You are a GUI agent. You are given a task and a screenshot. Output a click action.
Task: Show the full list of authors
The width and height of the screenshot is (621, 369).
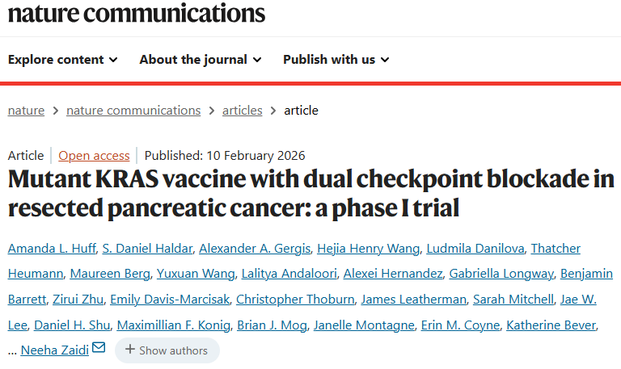[x=167, y=350]
